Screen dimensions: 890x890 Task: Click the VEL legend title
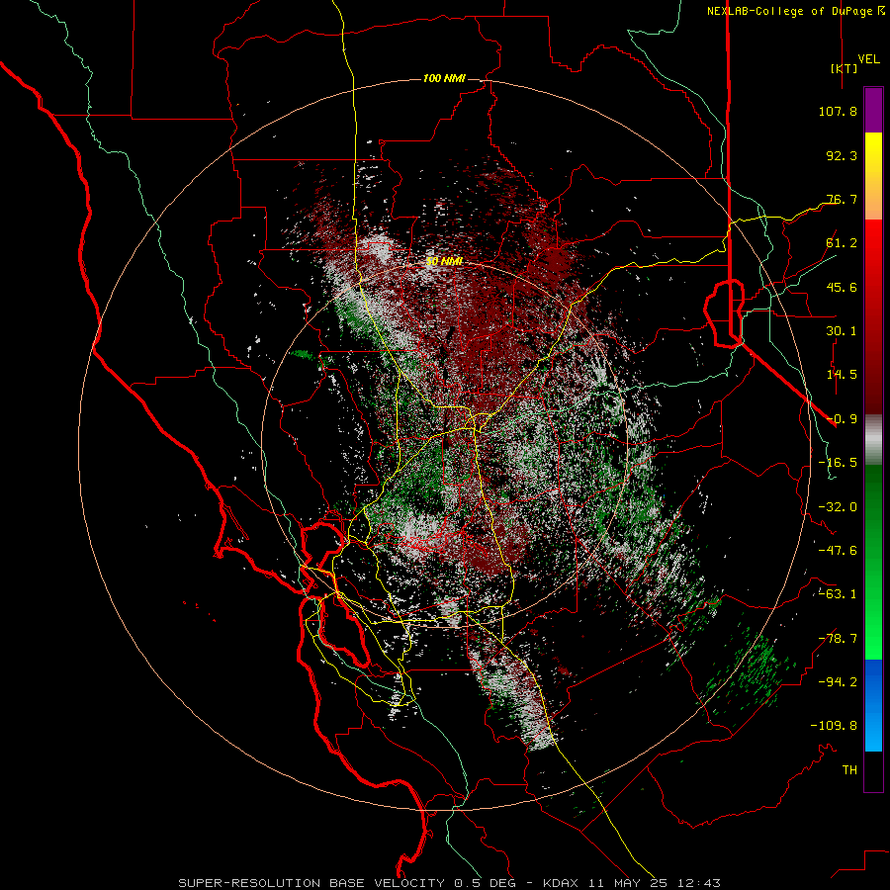pos(868,59)
